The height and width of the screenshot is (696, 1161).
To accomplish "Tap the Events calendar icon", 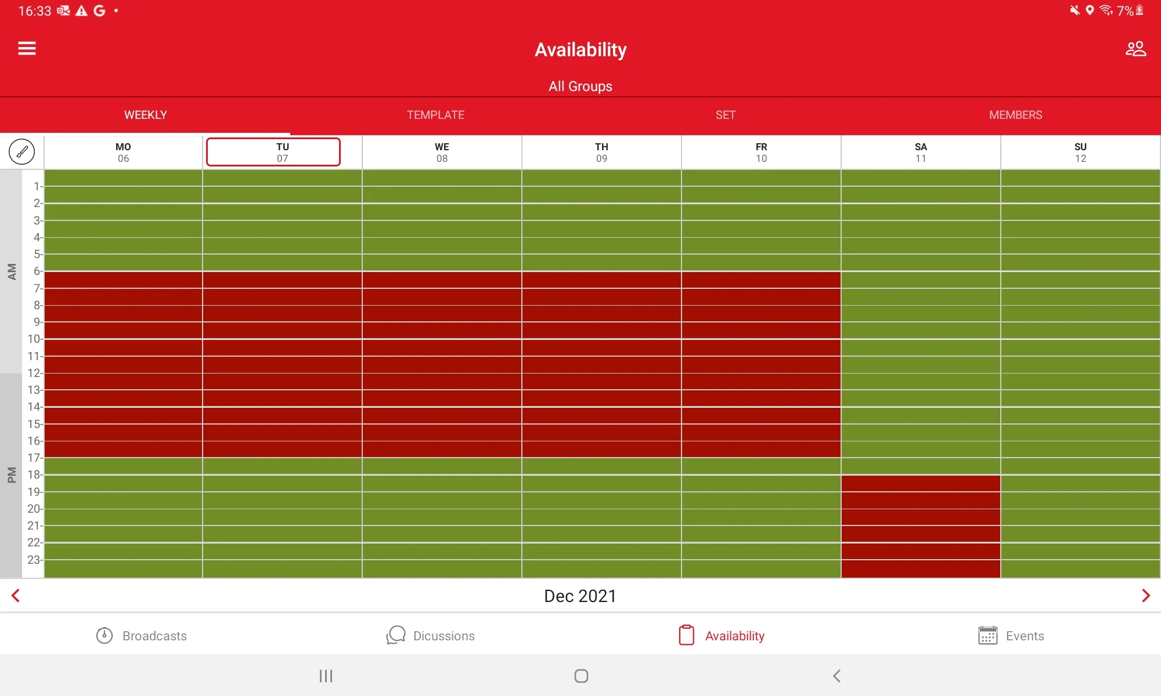I will point(987,635).
